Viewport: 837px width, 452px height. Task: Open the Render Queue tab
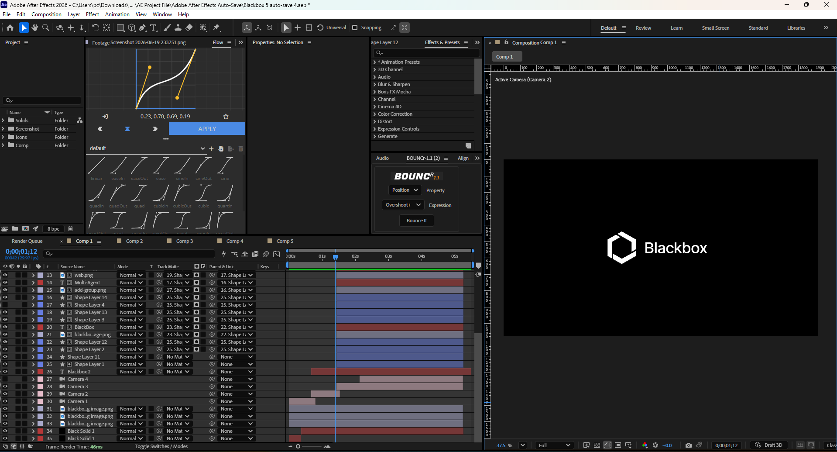coord(27,241)
